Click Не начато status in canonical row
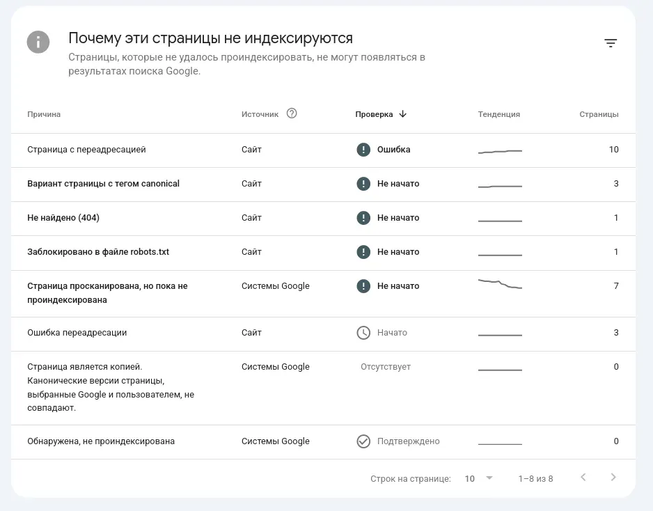The width and height of the screenshot is (653, 511). (x=398, y=184)
